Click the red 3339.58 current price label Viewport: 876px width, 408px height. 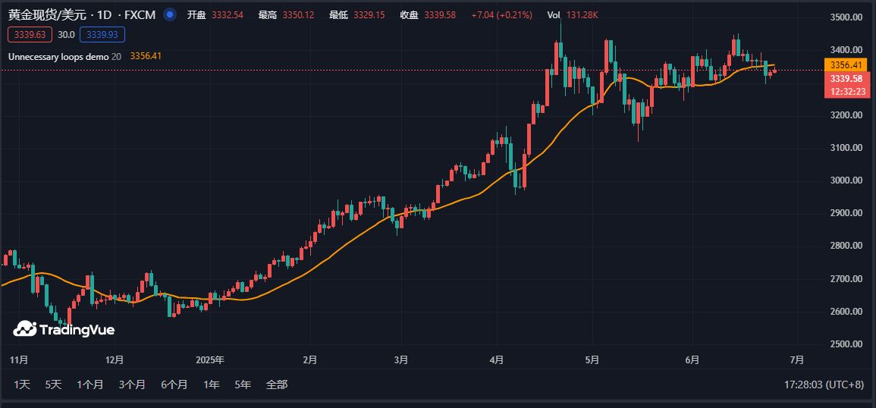tap(846, 79)
